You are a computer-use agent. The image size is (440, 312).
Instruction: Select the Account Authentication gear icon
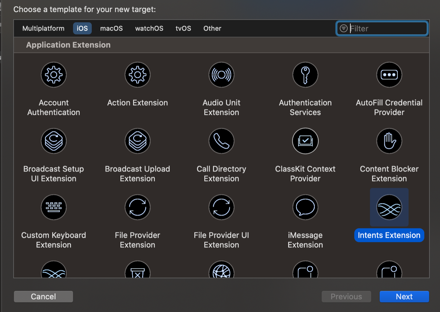pyautogui.click(x=53, y=75)
